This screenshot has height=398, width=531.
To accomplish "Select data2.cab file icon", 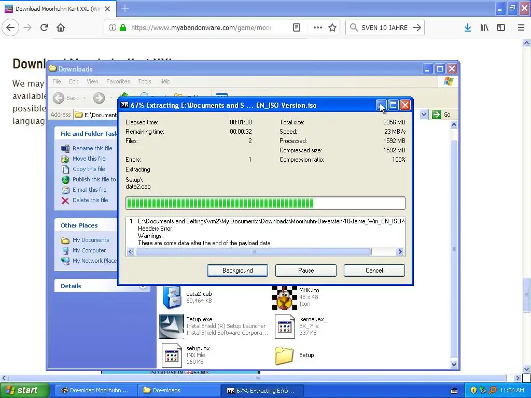I will click(172, 297).
